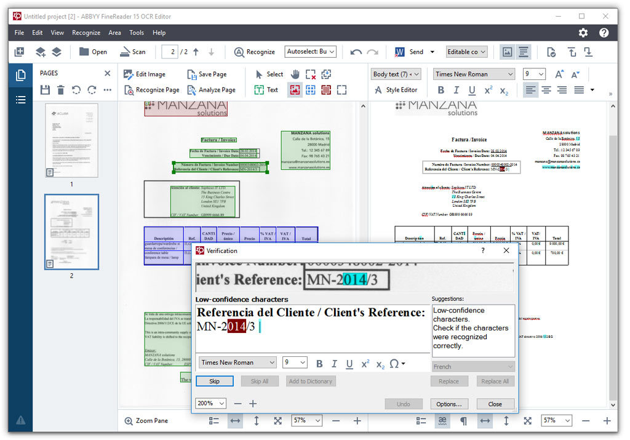
Task: Open the Edit menu
Action: pyautogui.click(x=38, y=33)
